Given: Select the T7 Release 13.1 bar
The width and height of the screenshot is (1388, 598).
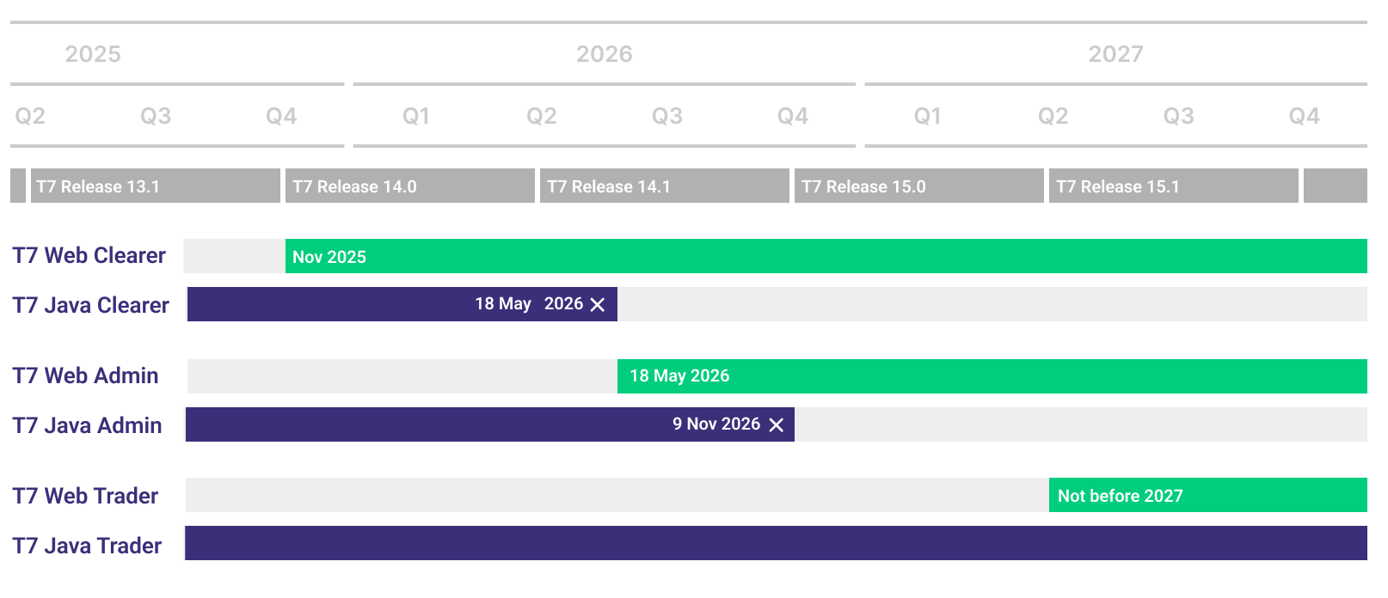Looking at the screenshot, I should coord(155,186).
